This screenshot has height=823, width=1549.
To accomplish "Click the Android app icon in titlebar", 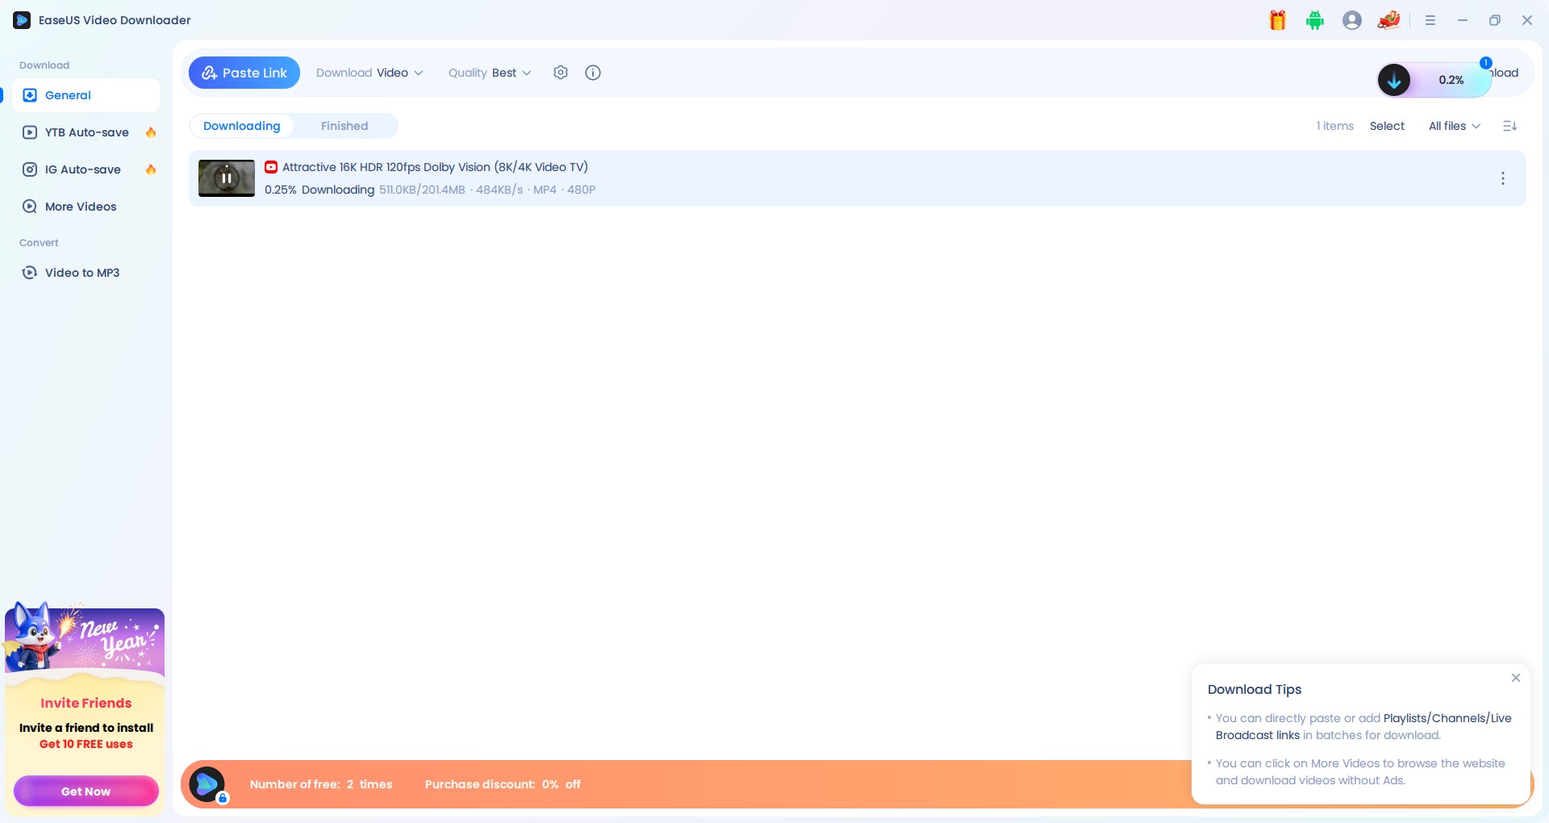I will 1315,19.
